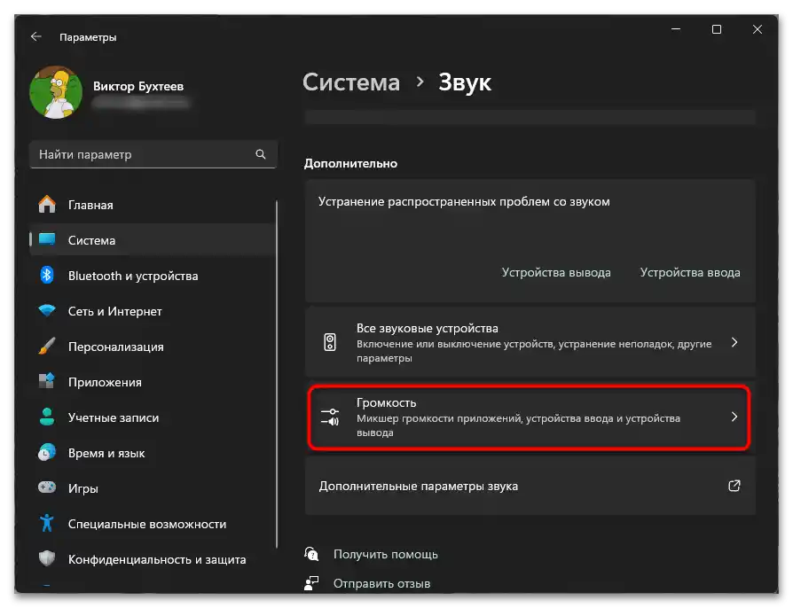Open Игры via the Xbox icon

click(48, 488)
